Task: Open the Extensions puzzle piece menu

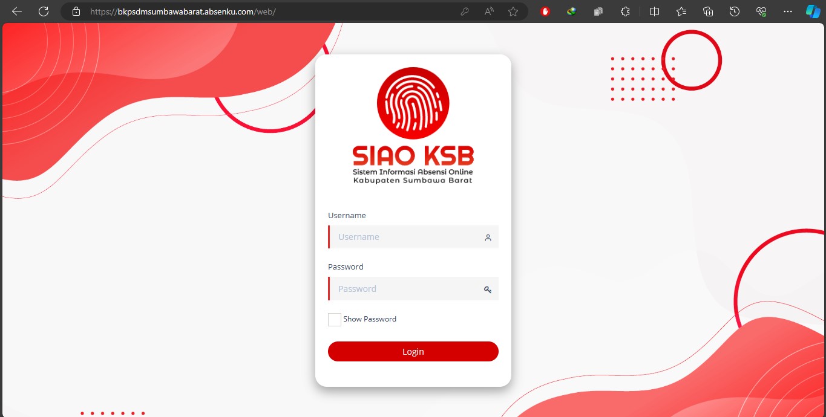Action: [x=626, y=11]
